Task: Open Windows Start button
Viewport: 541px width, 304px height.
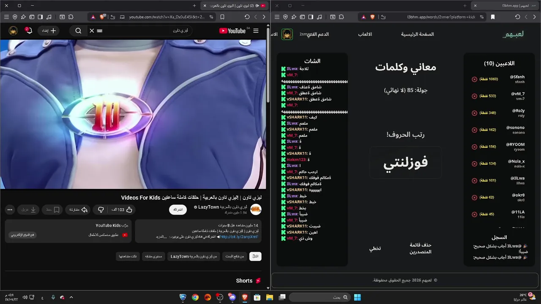Action: pyautogui.click(x=357, y=297)
